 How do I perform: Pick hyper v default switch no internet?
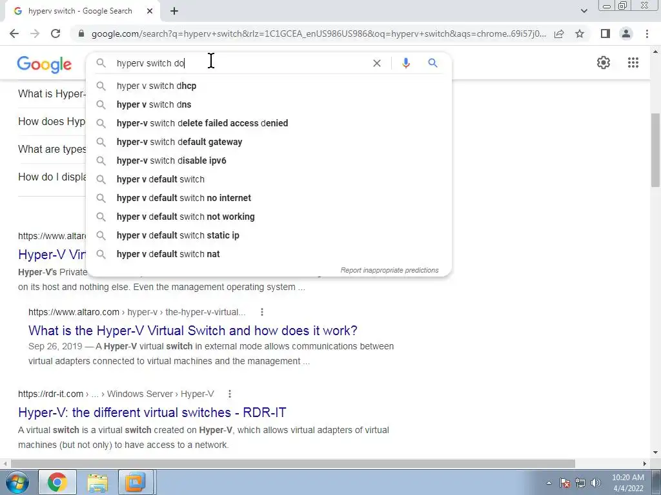(x=269, y=198)
